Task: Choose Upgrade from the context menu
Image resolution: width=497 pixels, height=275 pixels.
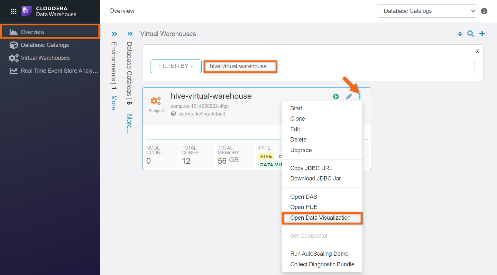Action: [322, 150]
